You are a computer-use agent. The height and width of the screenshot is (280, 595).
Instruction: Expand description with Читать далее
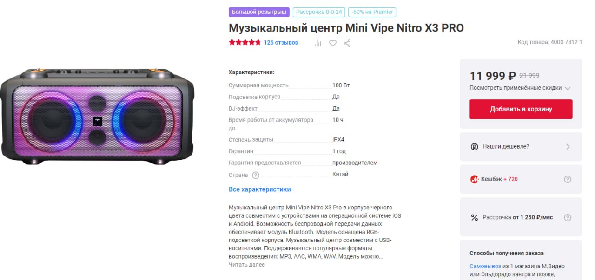(x=247, y=265)
